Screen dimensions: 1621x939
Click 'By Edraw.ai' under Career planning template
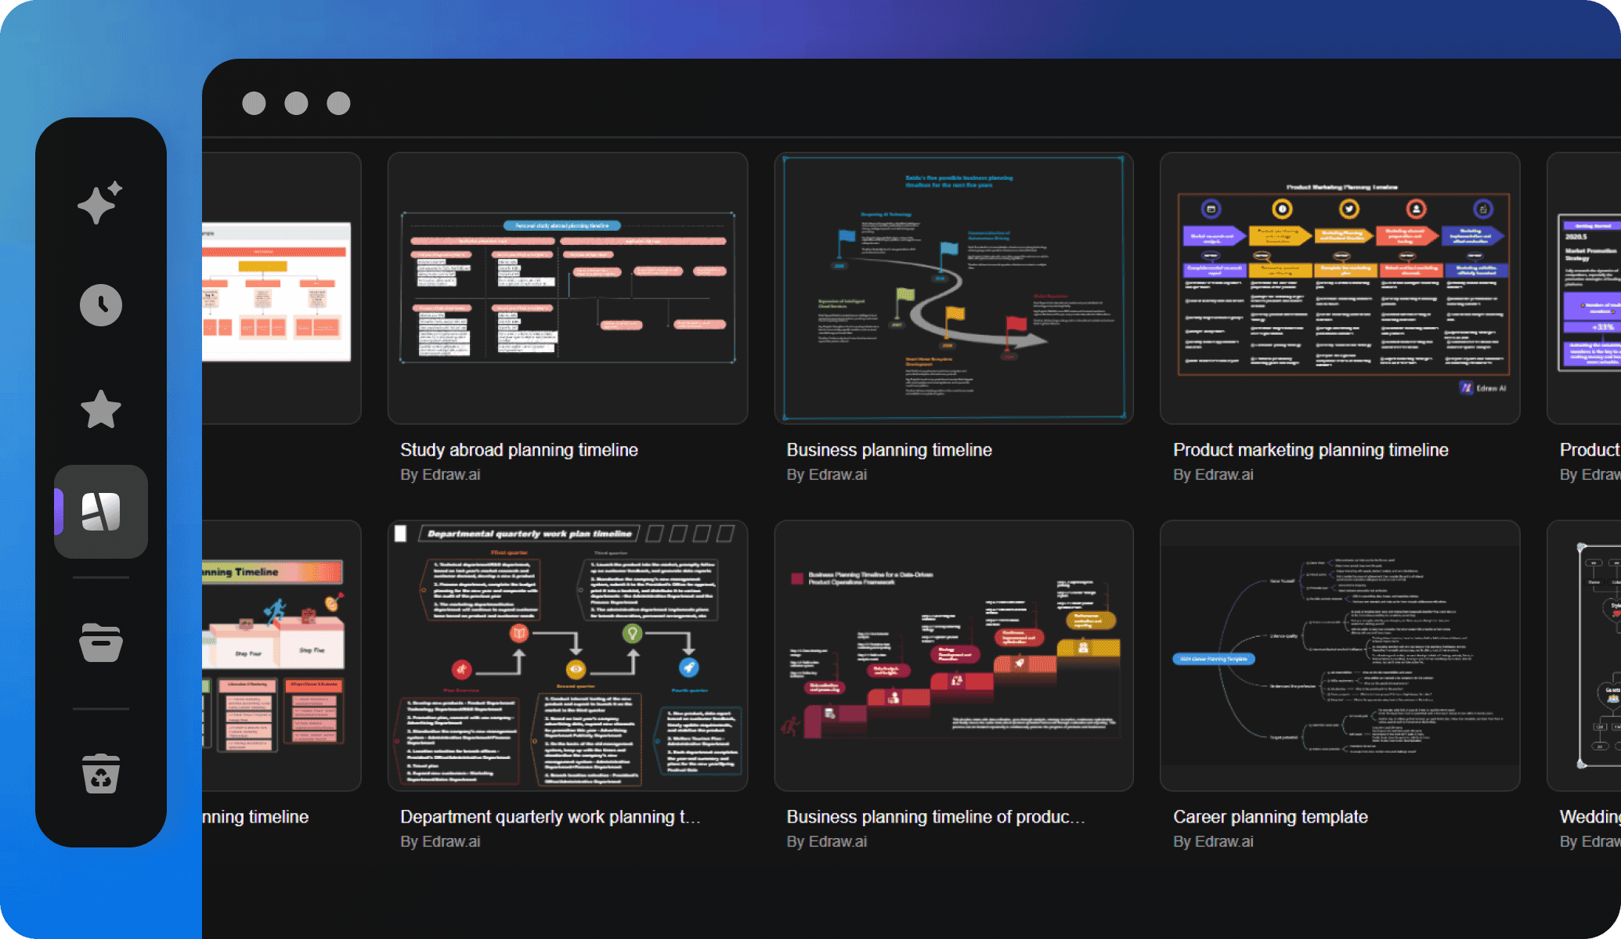click(1213, 841)
